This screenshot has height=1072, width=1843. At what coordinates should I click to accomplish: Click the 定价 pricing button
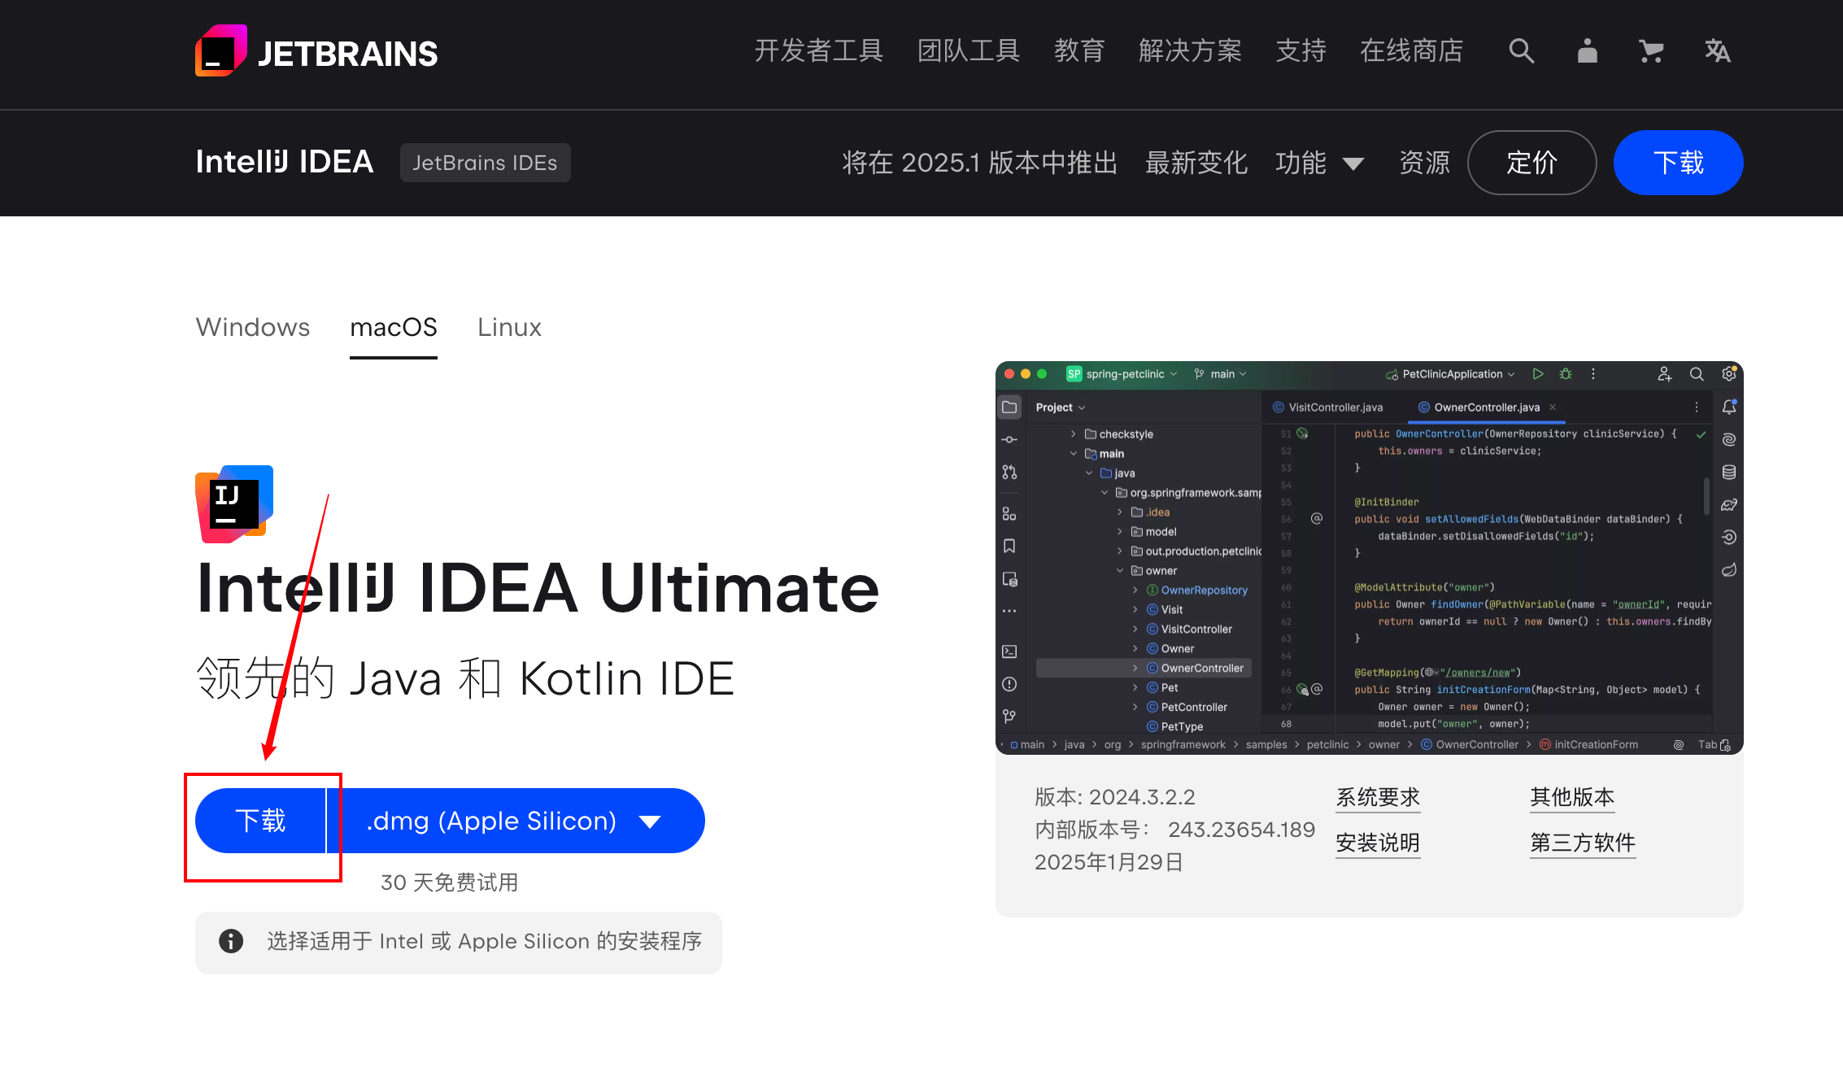pyautogui.click(x=1531, y=163)
